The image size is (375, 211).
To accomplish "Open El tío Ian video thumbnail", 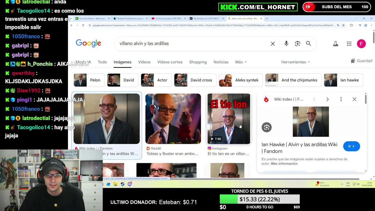I will (229, 119).
